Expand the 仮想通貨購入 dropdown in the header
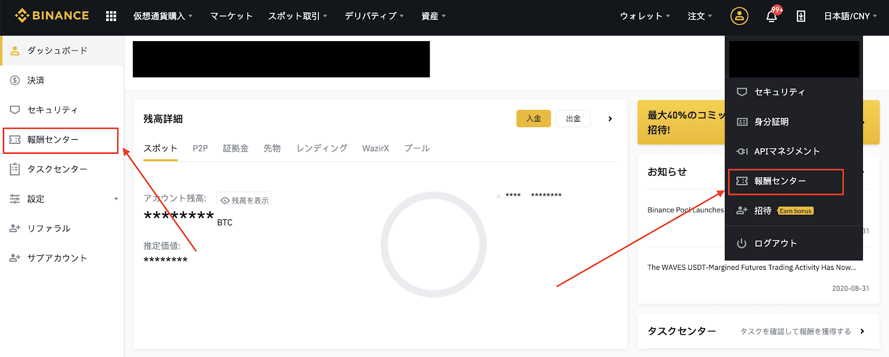889x357 pixels. [163, 16]
